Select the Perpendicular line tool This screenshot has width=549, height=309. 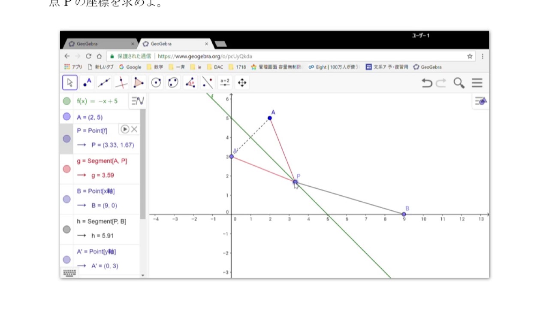121,82
